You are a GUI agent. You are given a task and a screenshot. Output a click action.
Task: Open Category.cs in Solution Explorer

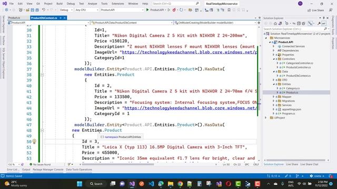tap(293, 88)
